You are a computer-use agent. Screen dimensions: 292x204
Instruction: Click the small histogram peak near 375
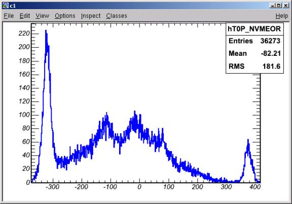point(248,140)
